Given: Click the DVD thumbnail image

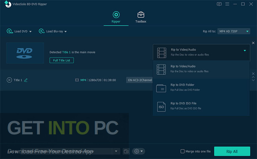Looking at the screenshot, I should coord(25,53).
